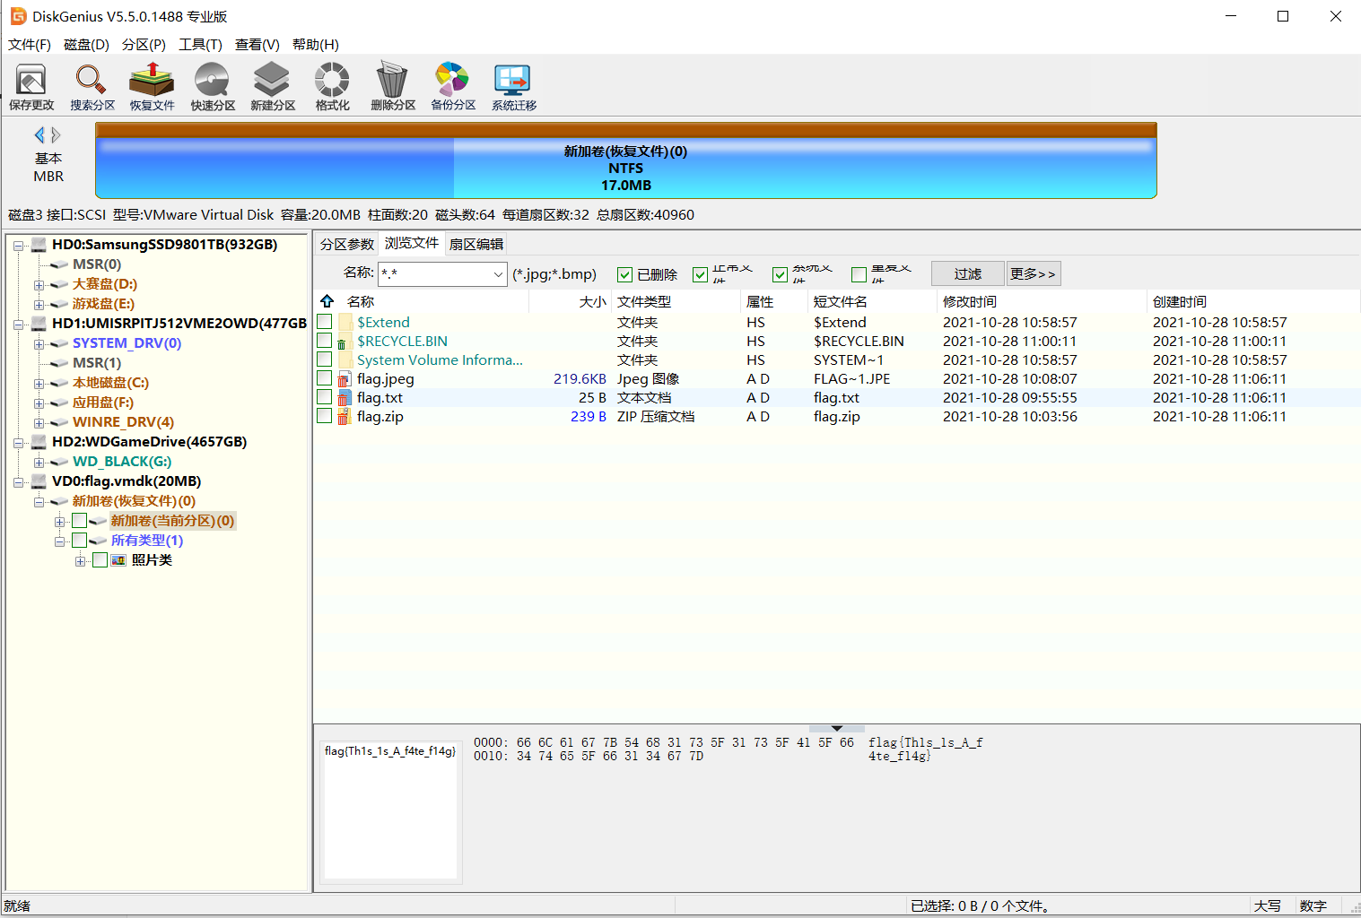Viewport: 1361px width, 918px height.
Task: Open the 搜索分区 search partition tool
Action: point(92,87)
